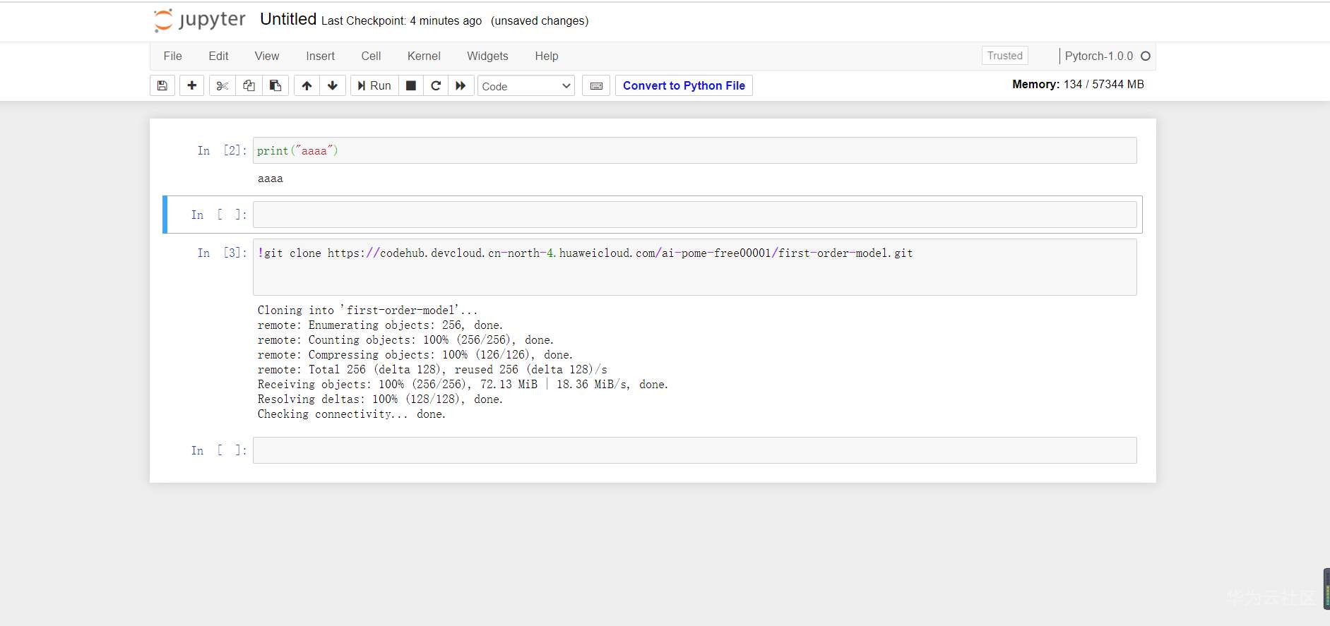Click the "Cloning into 'first-order-model'..." output line
Viewport: 1330px width, 626px height.
367,311
